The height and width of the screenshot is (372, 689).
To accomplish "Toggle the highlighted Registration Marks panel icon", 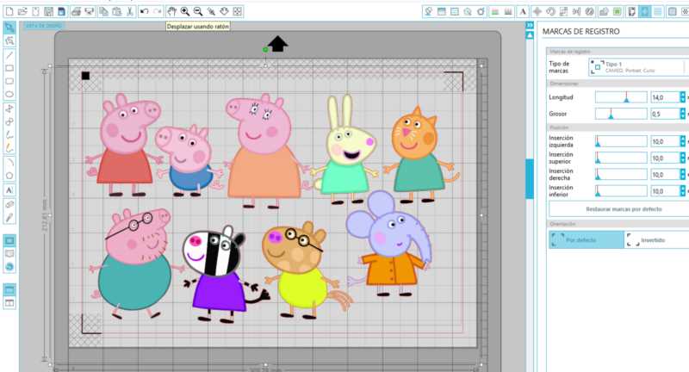I will pyautogui.click(x=644, y=11).
